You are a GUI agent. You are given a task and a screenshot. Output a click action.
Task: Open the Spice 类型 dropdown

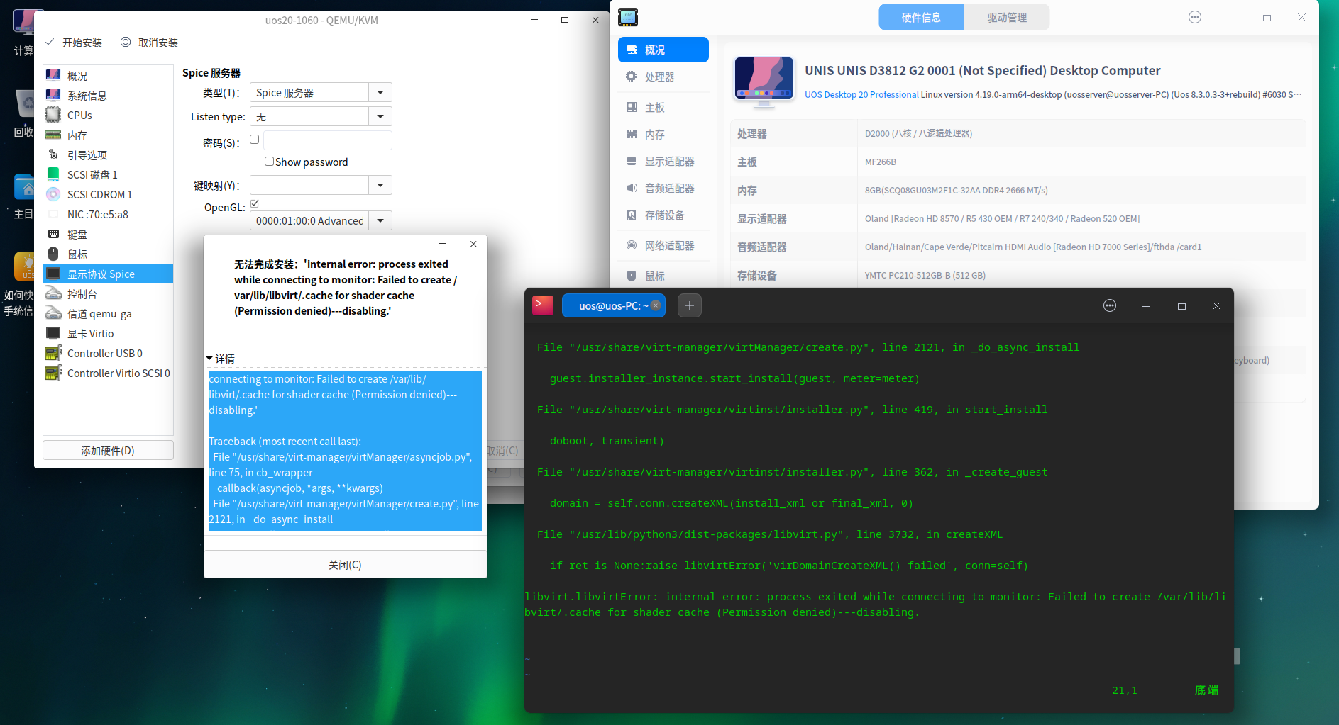381,92
